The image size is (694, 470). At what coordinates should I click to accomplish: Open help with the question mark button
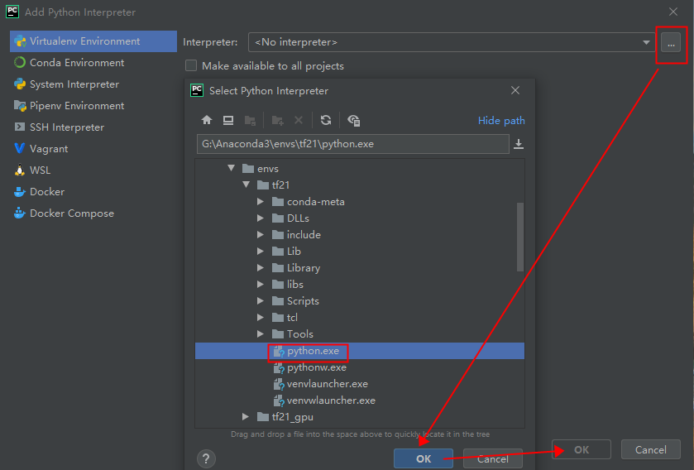coord(206,459)
